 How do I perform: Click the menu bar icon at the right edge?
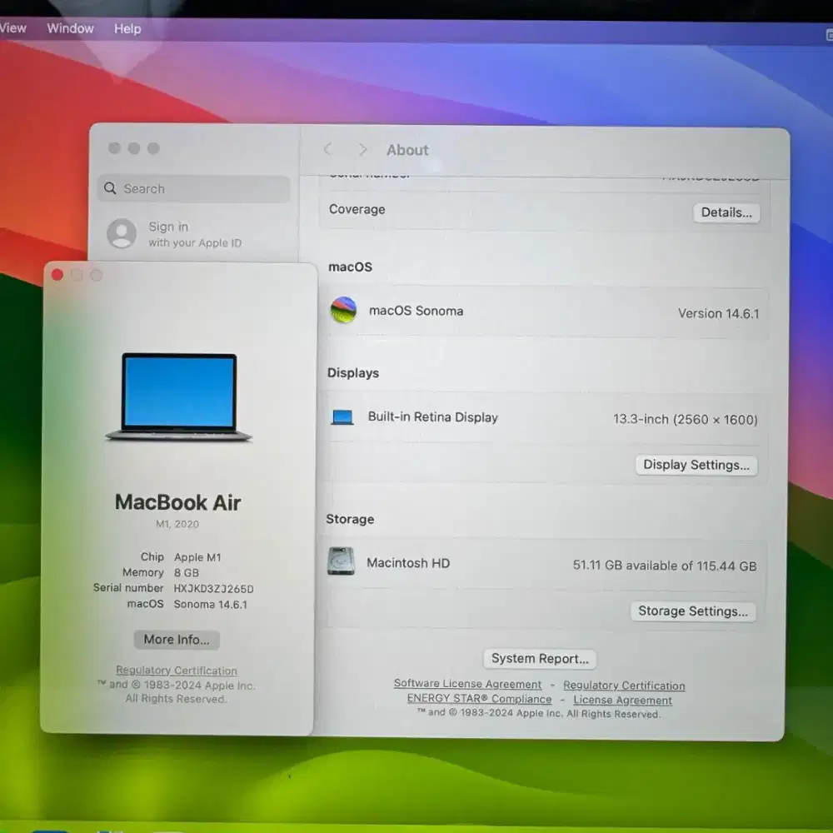[830, 35]
